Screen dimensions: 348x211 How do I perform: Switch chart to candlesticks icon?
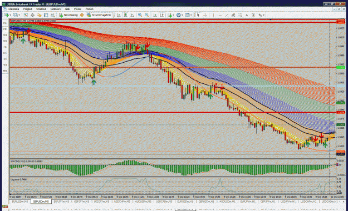tap(126, 15)
